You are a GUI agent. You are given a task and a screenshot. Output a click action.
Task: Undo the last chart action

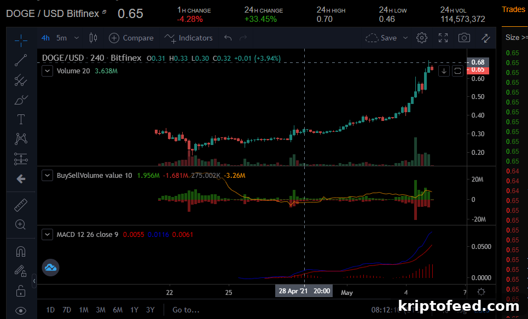tap(228, 38)
